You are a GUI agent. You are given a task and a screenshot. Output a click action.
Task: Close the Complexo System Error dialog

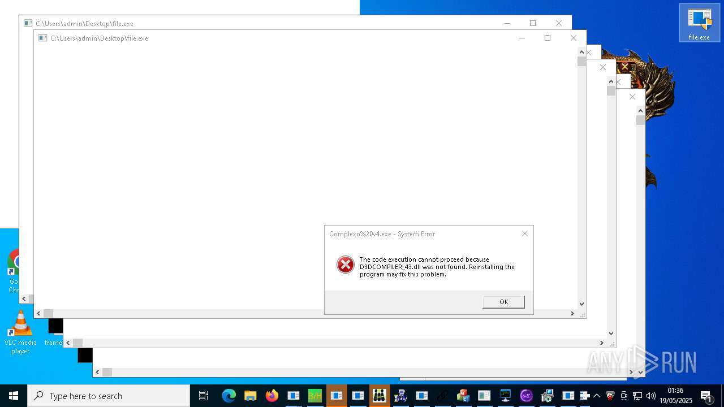(x=525, y=233)
